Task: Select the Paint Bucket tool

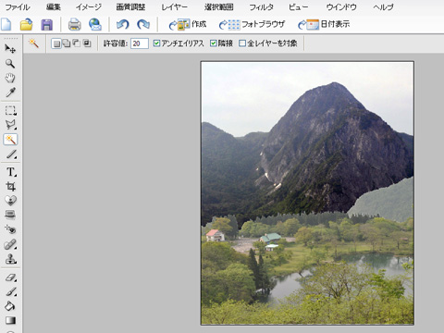Action: click(x=10, y=306)
